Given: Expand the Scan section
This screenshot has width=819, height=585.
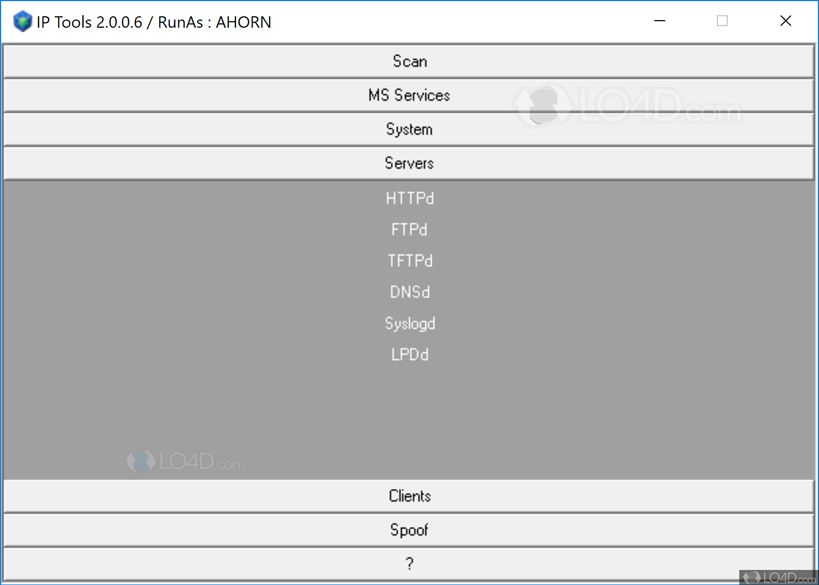Looking at the screenshot, I should click(x=409, y=61).
